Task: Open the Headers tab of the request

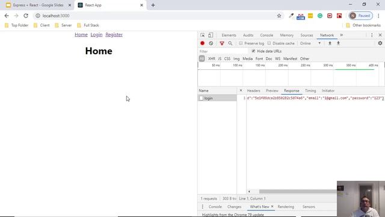Action: pyautogui.click(x=253, y=90)
